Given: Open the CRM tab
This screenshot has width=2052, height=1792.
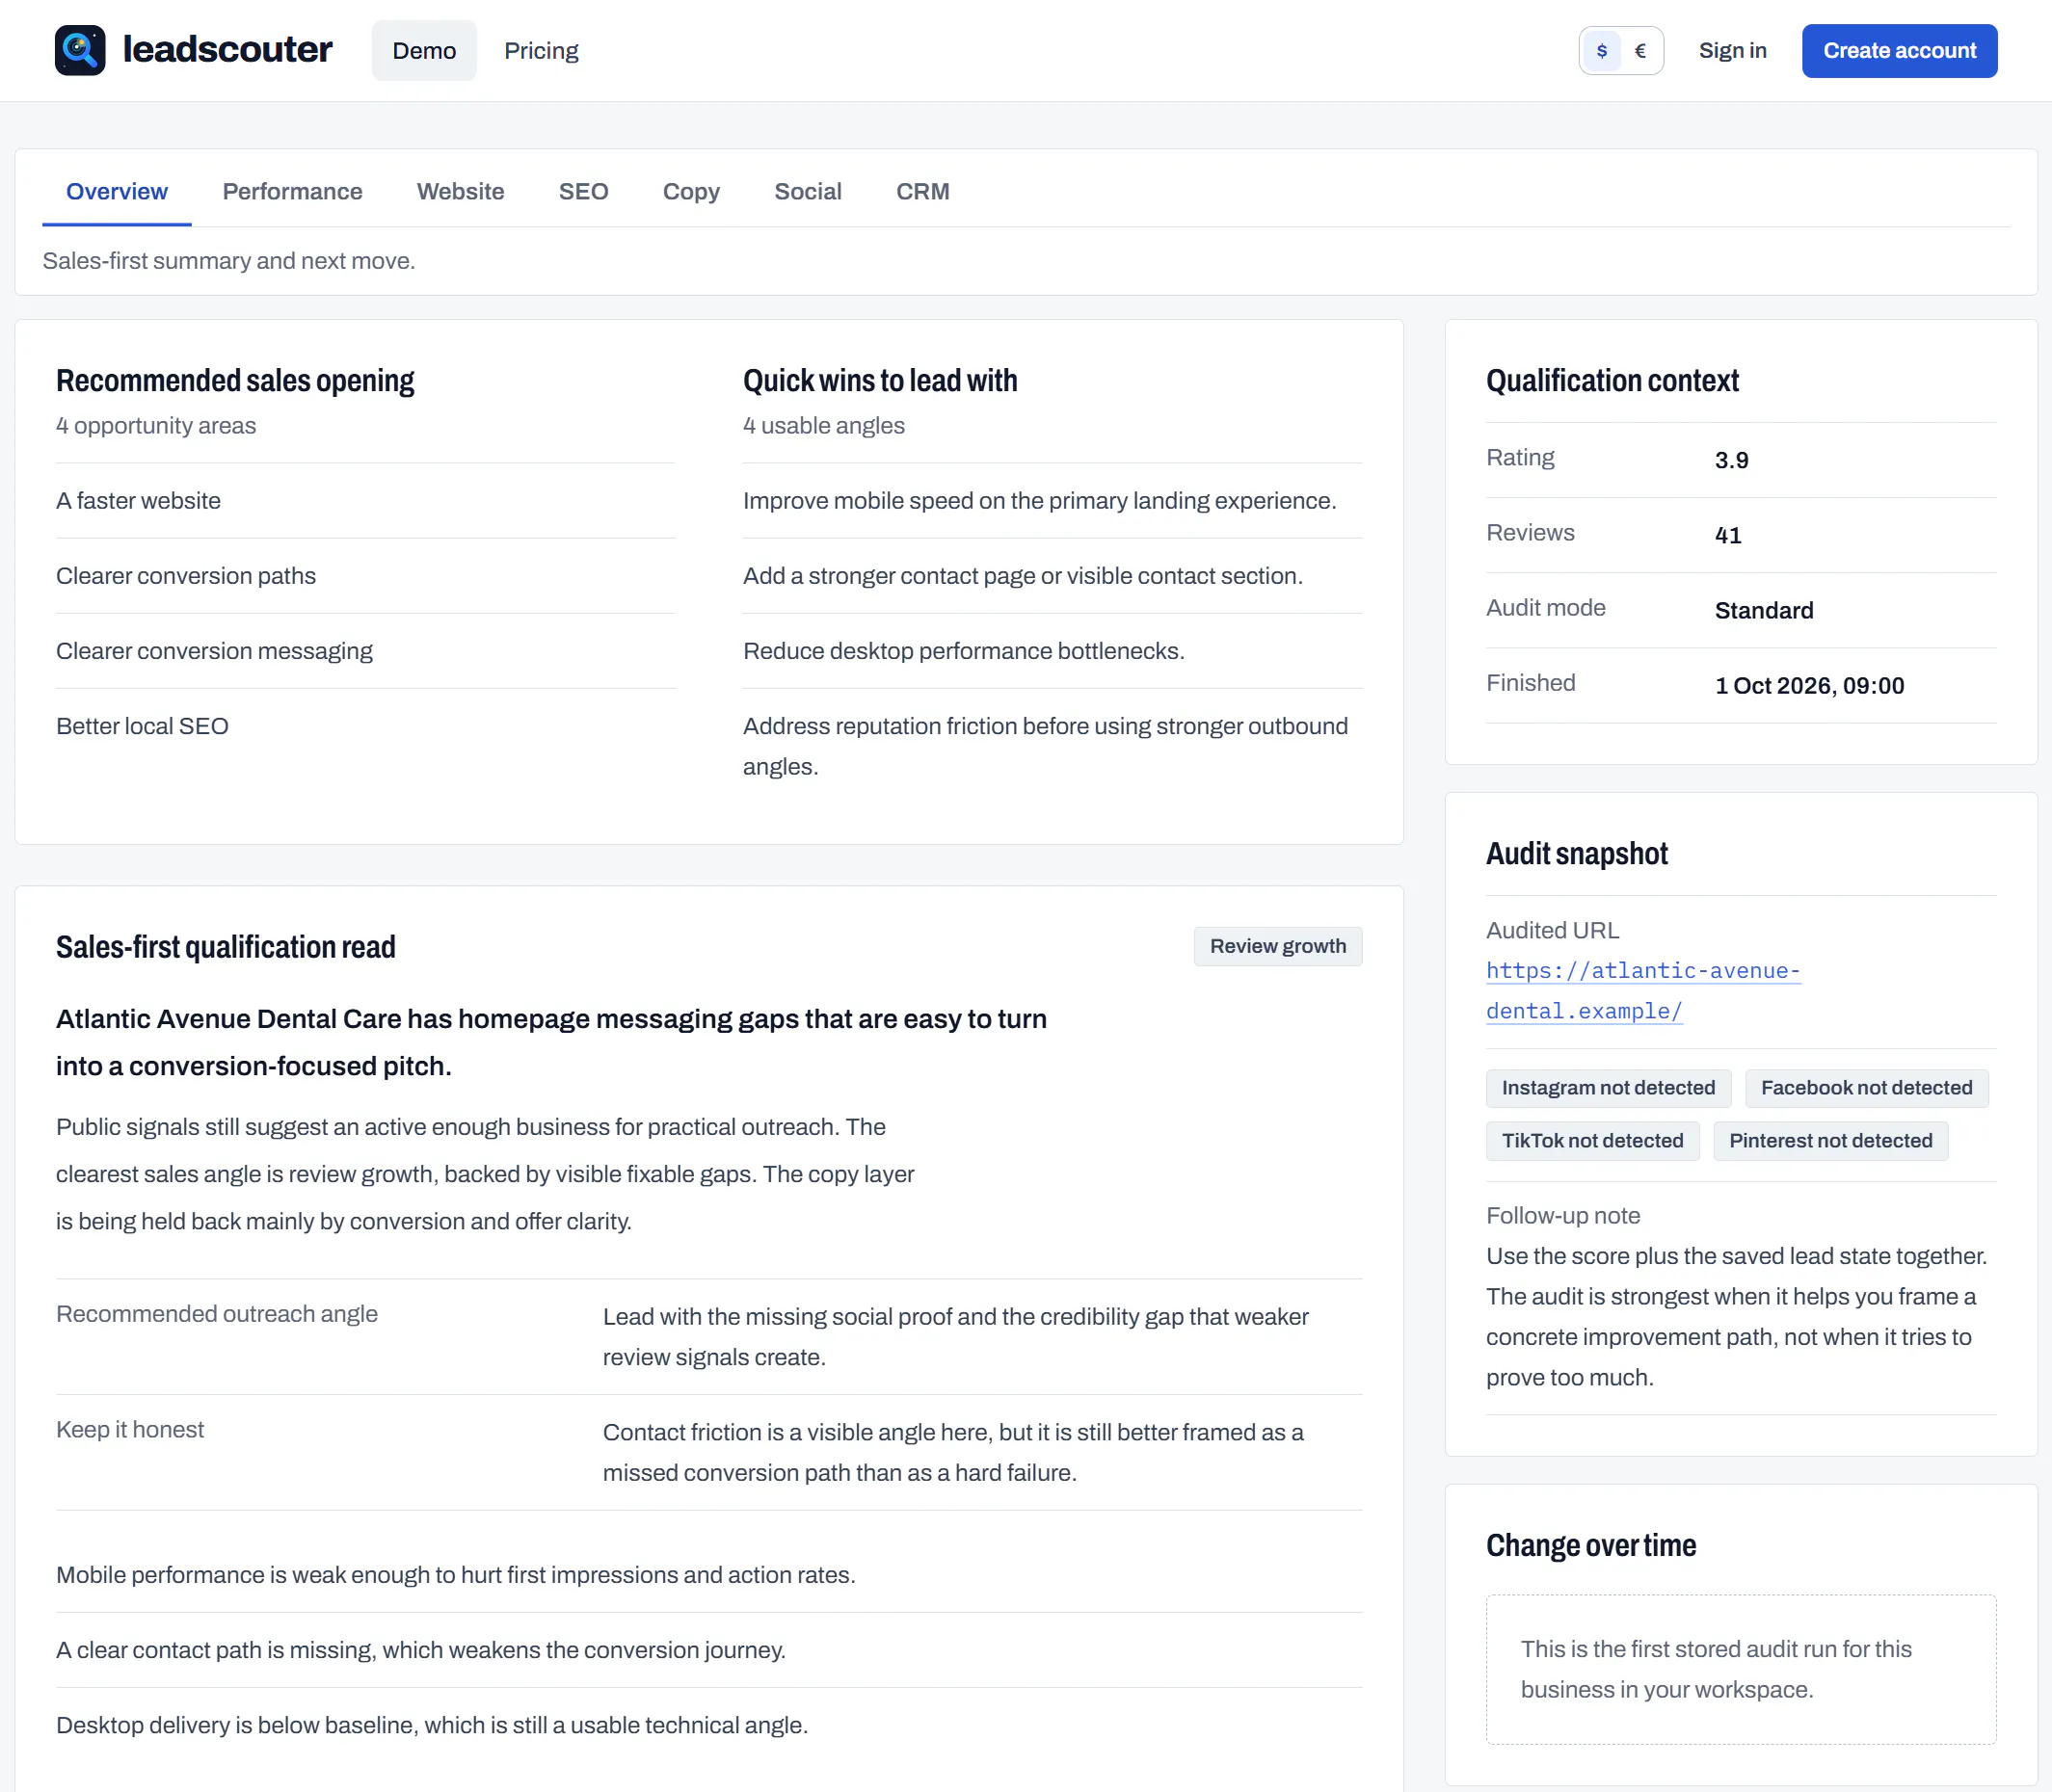Looking at the screenshot, I should tap(922, 191).
